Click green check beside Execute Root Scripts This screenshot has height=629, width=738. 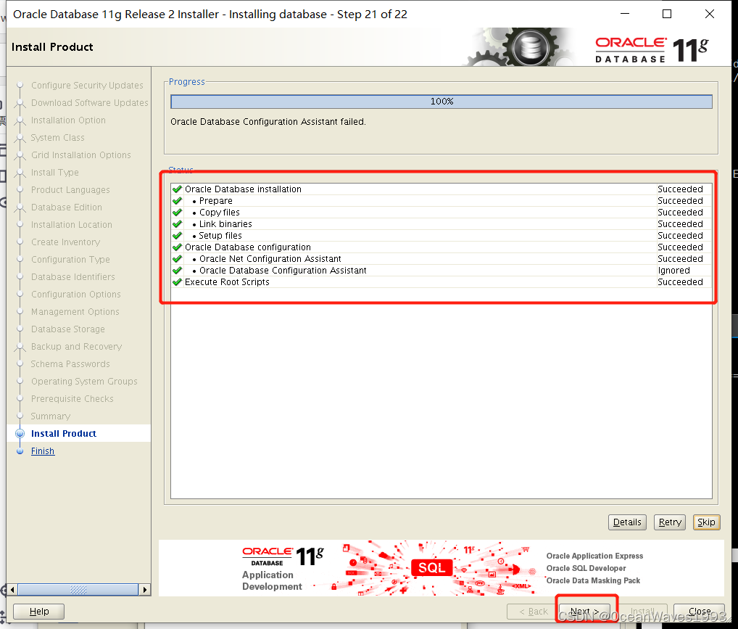coord(177,281)
